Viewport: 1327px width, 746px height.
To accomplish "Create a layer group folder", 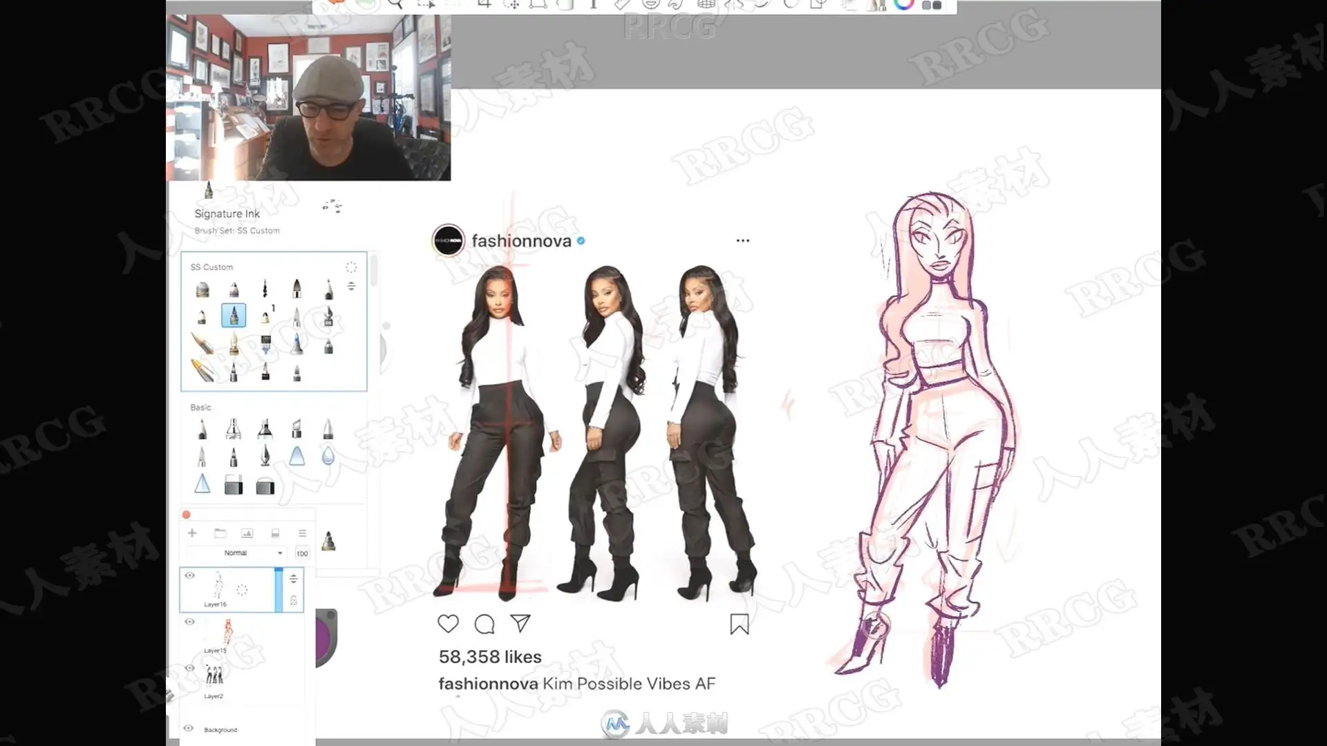I will tap(220, 533).
